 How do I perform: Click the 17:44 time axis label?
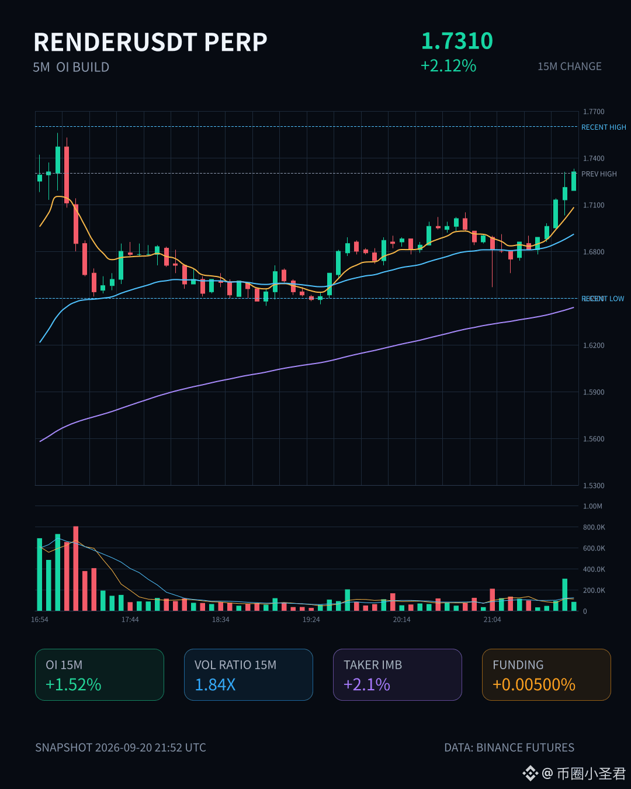(130, 620)
